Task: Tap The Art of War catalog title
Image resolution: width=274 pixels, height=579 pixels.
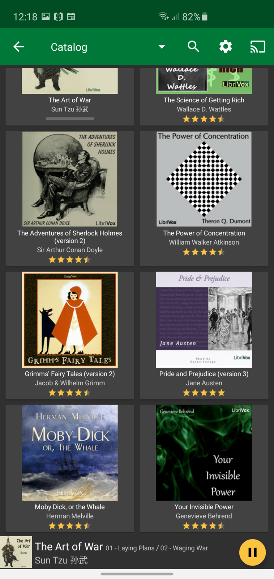Action: 70,100
